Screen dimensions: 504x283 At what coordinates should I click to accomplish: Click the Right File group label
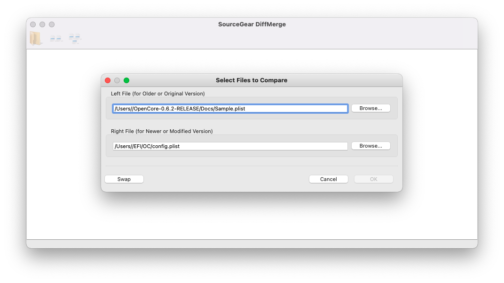coord(162,131)
